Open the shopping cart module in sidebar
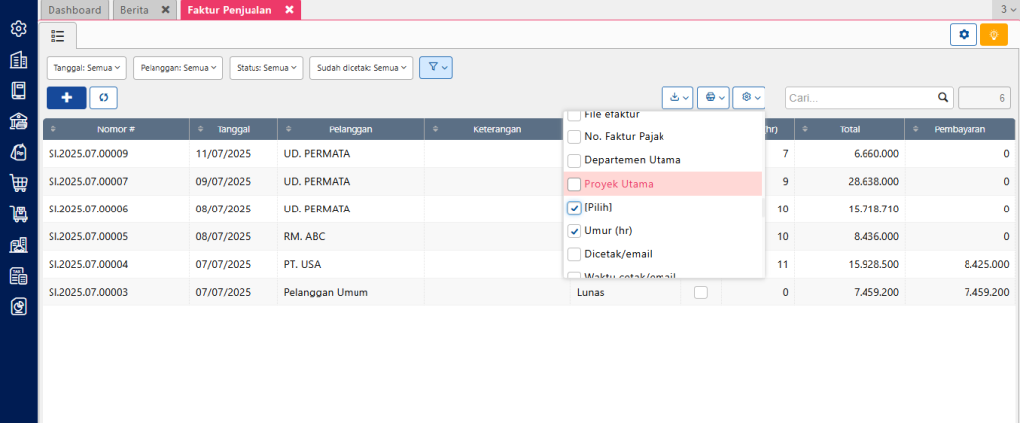 (x=18, y=183)
